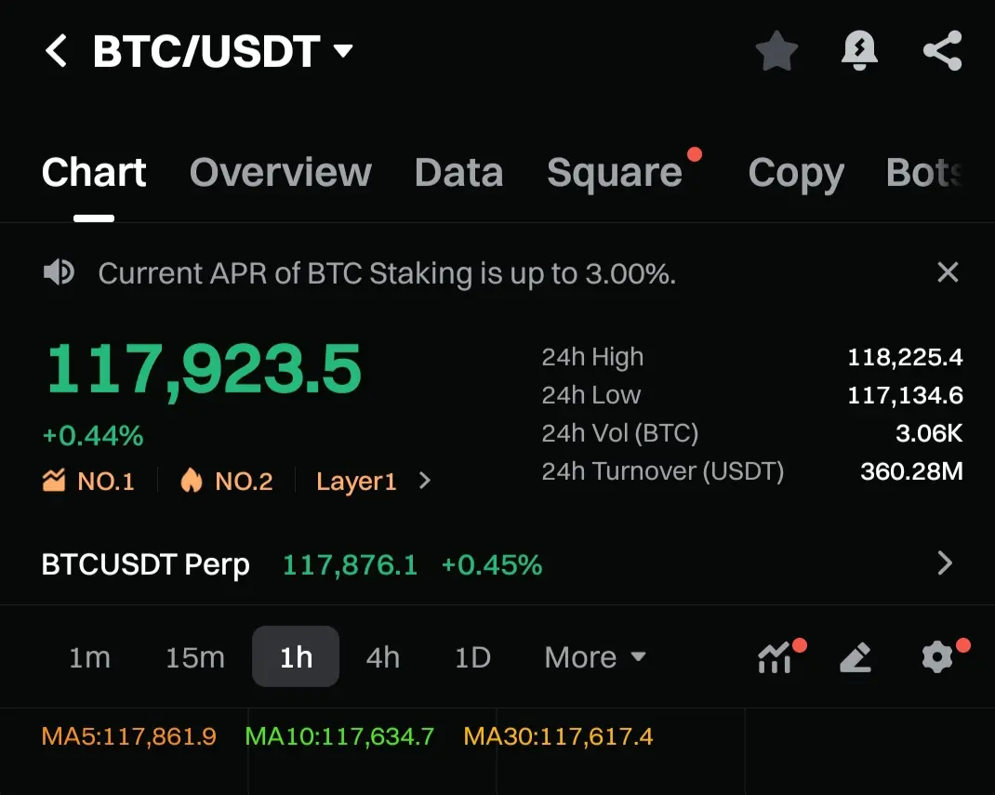Select the drawing pencil tool
The image size is (995, 795).
click(x=856, y=657)
